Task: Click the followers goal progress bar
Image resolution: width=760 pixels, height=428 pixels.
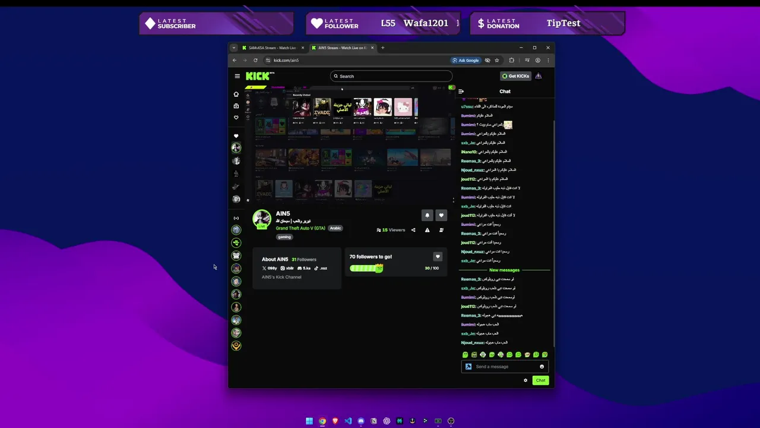Action: [x=366, y=268]
